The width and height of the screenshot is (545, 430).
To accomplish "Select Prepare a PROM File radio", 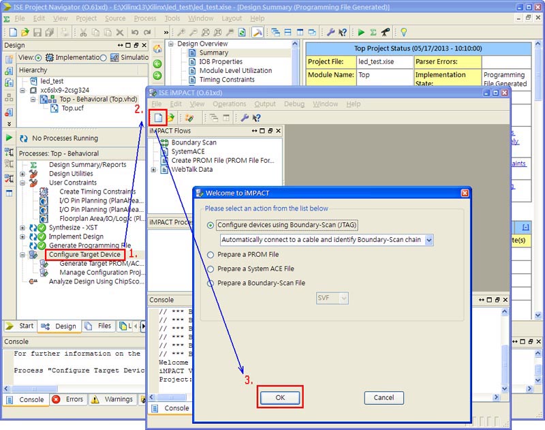I will coord(211,255).
